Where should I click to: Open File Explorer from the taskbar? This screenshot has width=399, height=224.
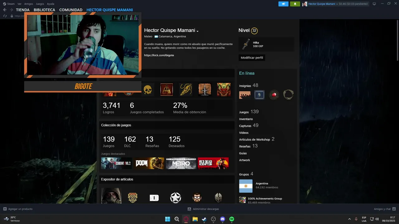click(195, 219)
